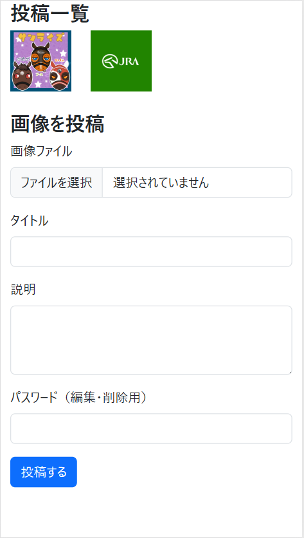Click the 投稿一覧 heading
Screen dimensions: 304x538
coord(50,14)
